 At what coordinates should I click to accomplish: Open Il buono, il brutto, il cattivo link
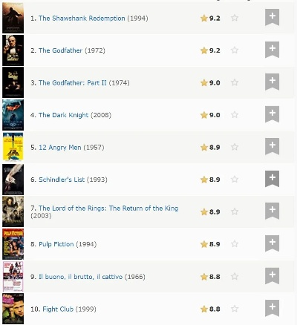[80, 277]
